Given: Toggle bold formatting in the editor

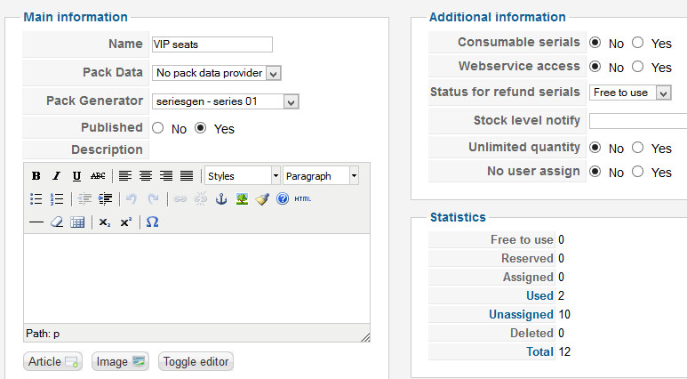Looking at the screenshot, I should [36, 176].
